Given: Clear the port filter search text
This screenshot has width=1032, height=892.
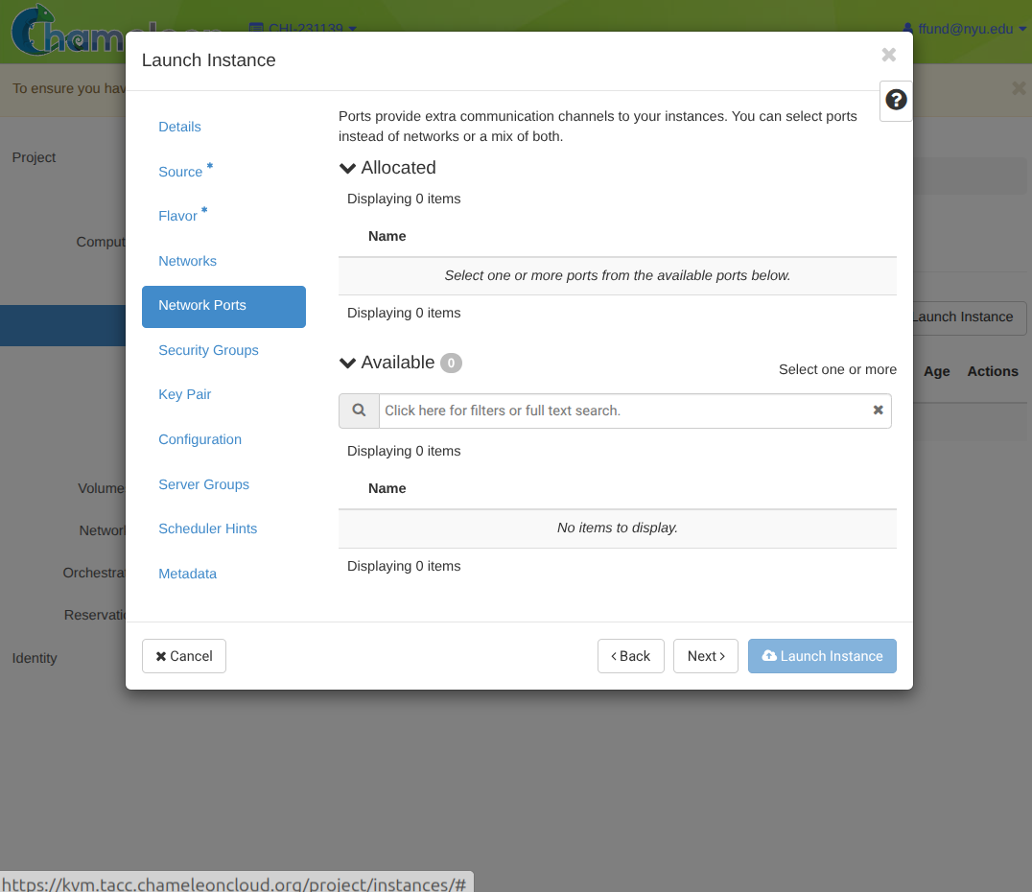Looking at the screenshot, I should [878, 411].
